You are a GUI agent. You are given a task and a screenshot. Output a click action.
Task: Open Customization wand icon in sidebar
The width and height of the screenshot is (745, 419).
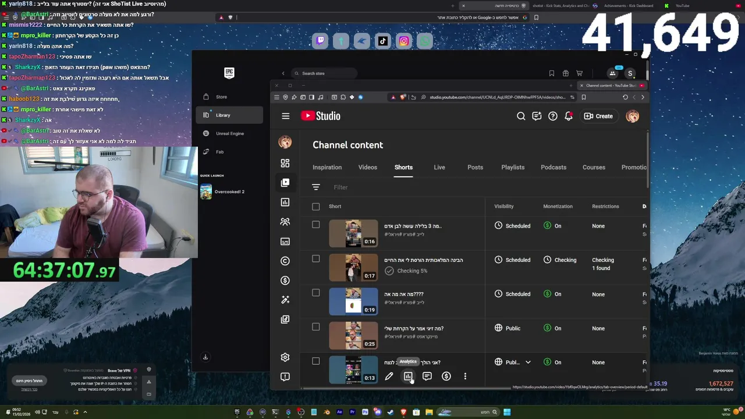[x=285, y=300]
